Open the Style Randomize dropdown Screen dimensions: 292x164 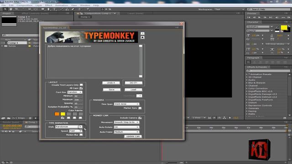pyautogui.click(x=68, y=127)
